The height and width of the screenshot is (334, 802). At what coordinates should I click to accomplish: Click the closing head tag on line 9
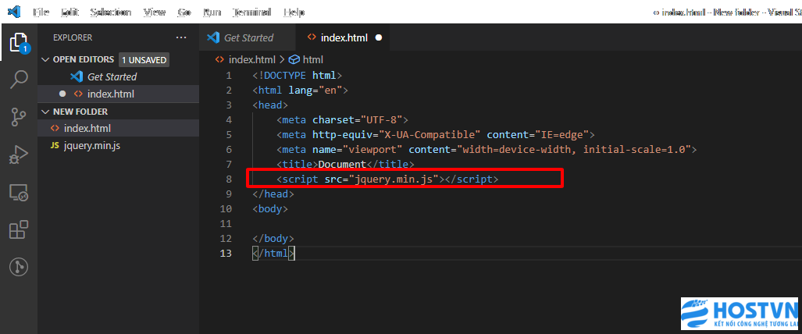tap(273, 194)
